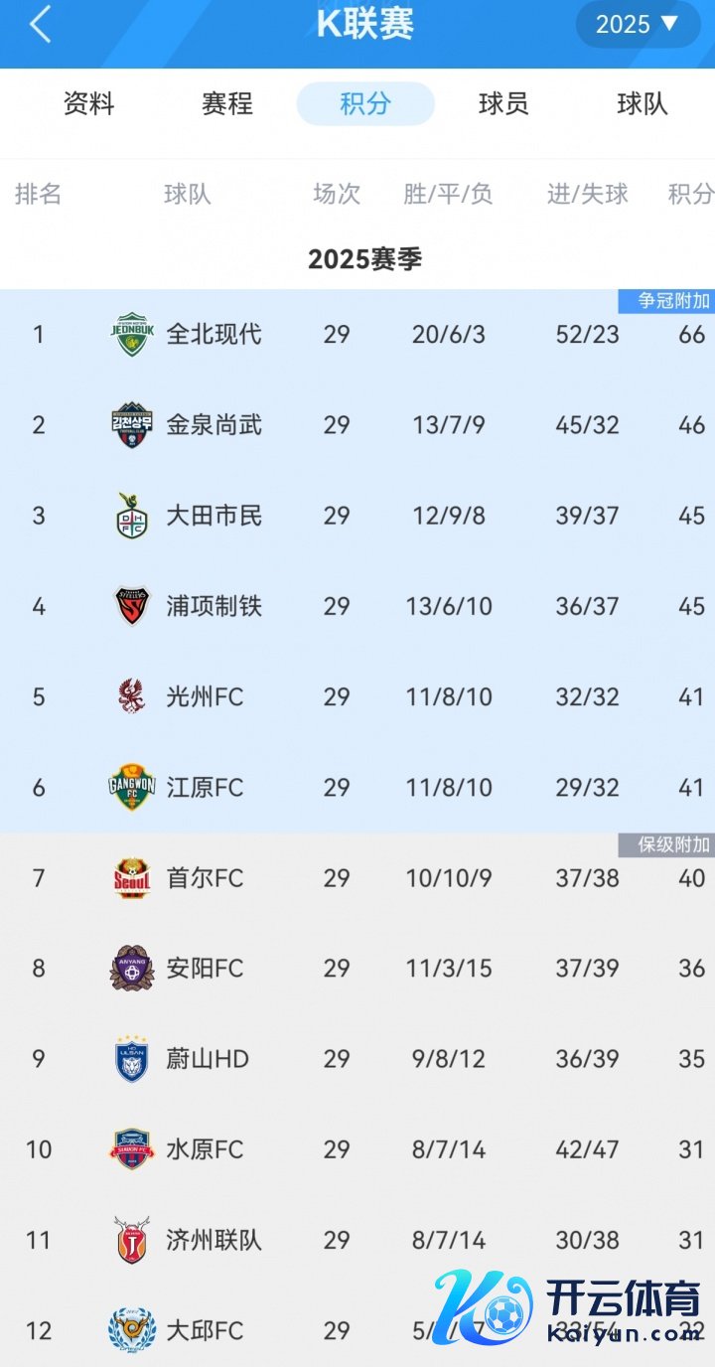
Task: Switch to the 赛程 tab
Action: (x=227, y=103)
